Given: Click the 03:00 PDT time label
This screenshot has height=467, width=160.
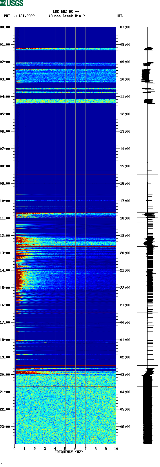Looking at the screenshot, I should [x=5, y=79].
